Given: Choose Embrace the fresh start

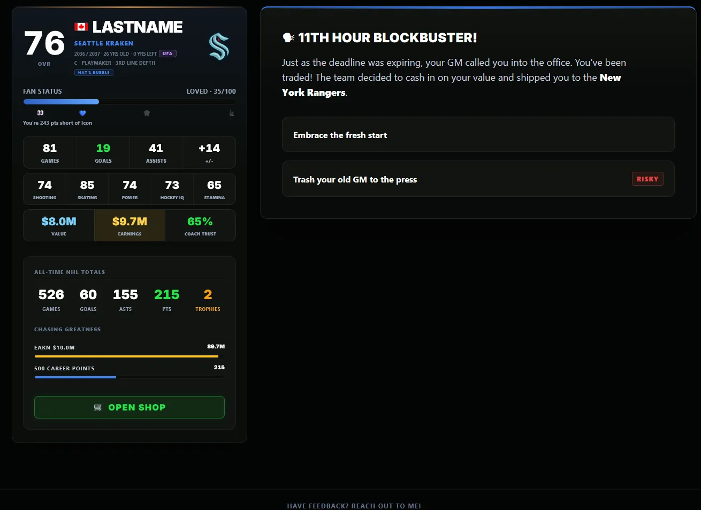Looking at the screenshot, I should click(478, 134).
